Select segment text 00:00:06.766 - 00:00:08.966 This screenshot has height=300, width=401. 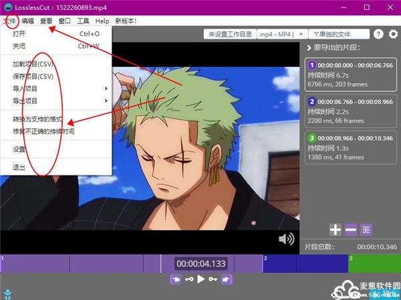tap(355, 102)
